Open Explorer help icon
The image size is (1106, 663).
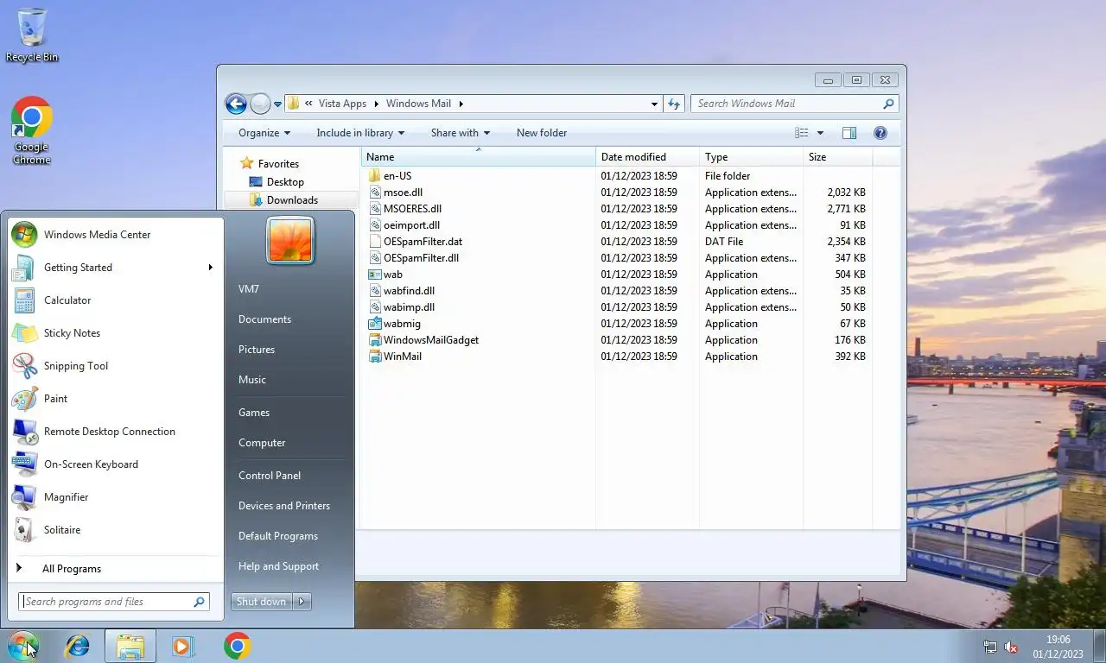pos(880,133)
